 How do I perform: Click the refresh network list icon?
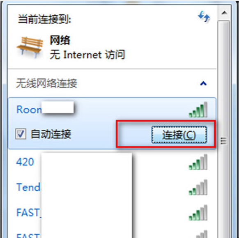click(204, 16)
